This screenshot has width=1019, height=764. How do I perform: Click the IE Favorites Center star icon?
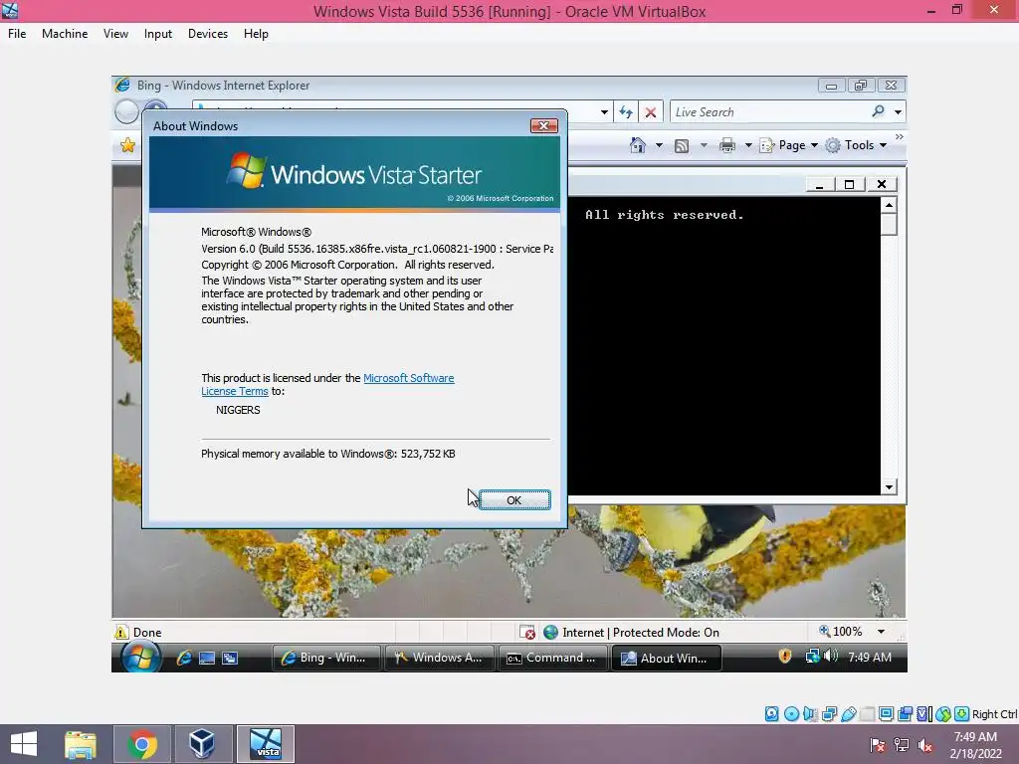click(x=127, y=145)
